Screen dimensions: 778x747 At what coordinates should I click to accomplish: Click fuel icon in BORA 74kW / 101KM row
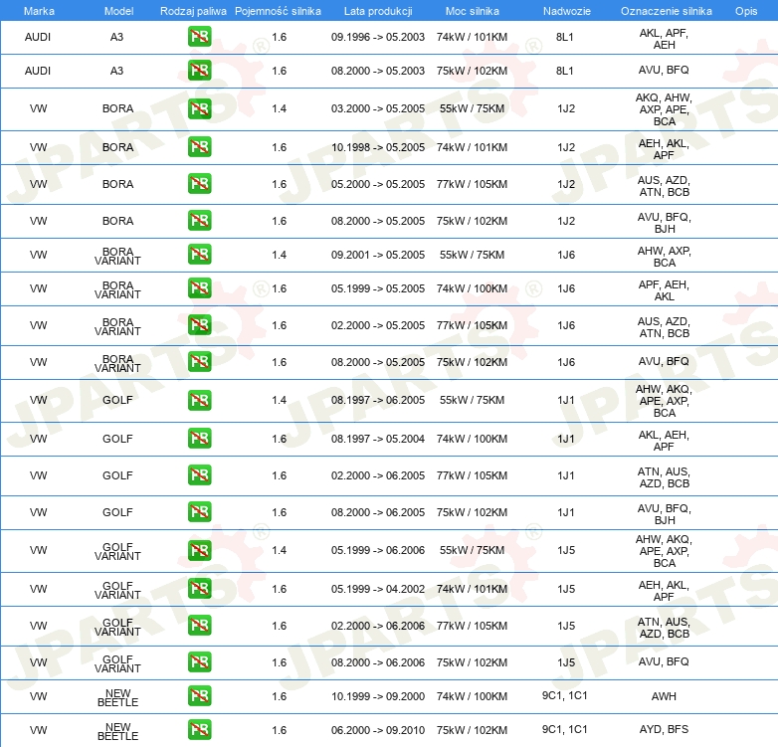pos(199,147)
